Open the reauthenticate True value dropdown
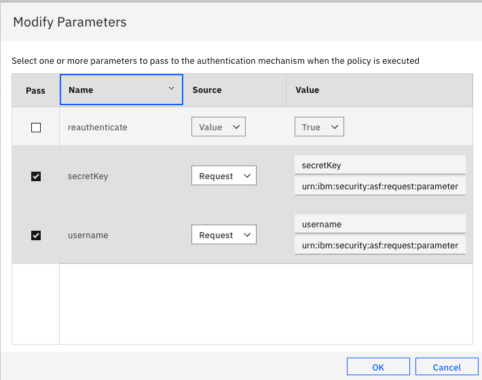482x380 pixels. coord(319,127)
